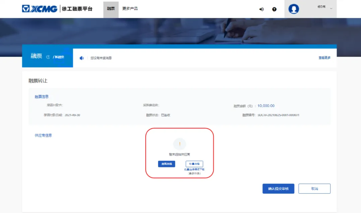
Task: Click the orange exclamation warning icon
Action: pos(180,144)
